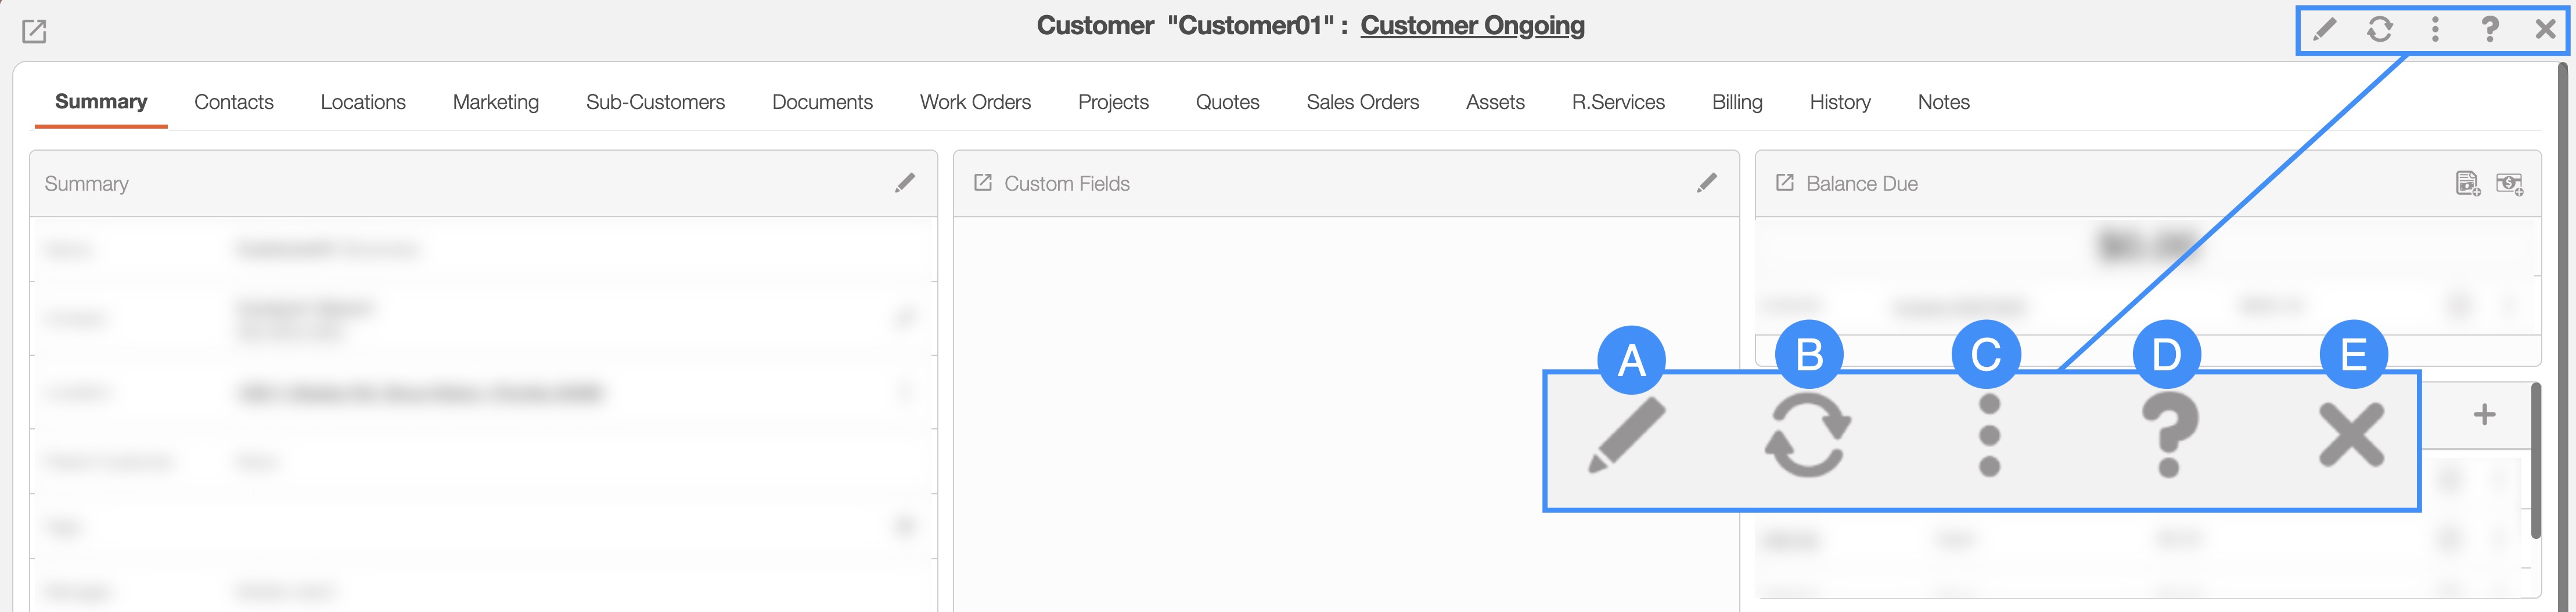Open the question mark help icon

2489,29
